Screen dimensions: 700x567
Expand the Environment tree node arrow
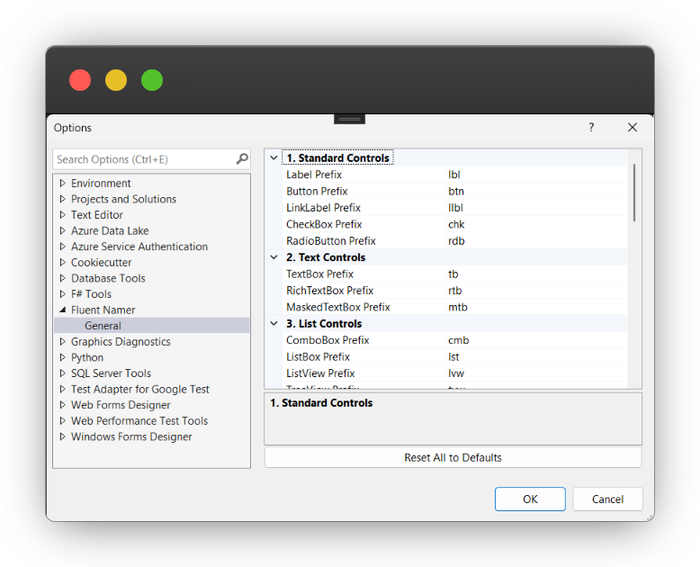tap(62, 183)
